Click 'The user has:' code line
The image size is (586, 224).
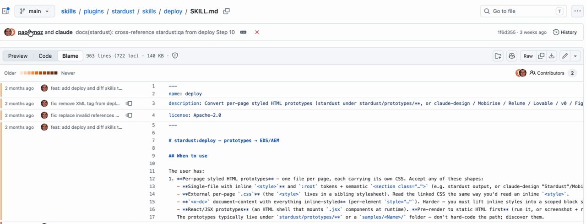click(x=186, y=171)
